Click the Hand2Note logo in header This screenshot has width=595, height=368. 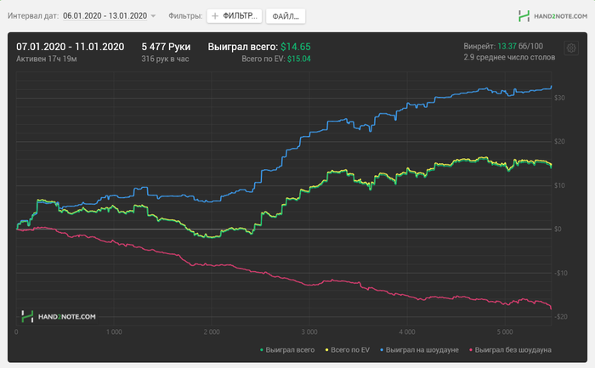click(552, 16)
